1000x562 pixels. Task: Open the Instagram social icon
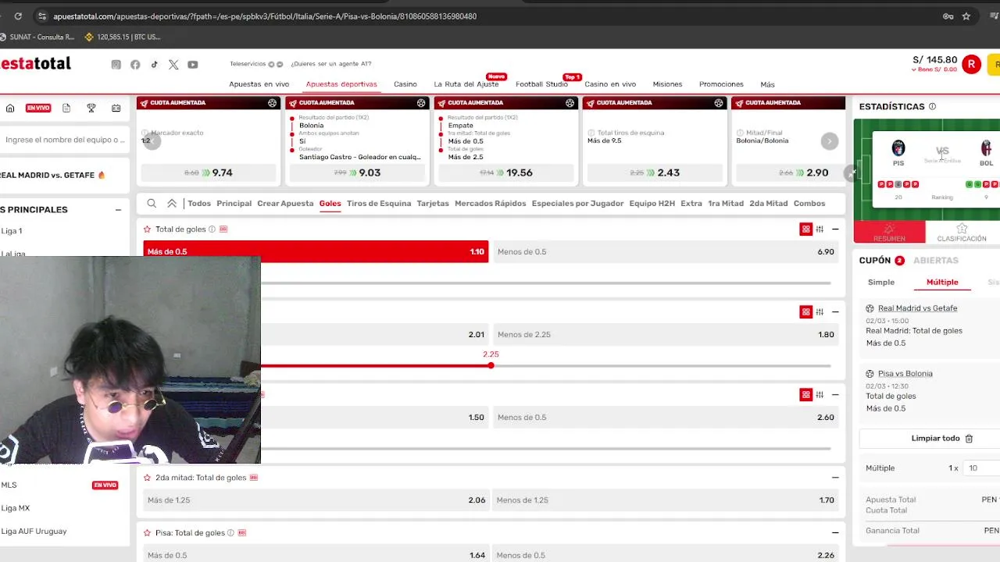[x=116, y=65]
